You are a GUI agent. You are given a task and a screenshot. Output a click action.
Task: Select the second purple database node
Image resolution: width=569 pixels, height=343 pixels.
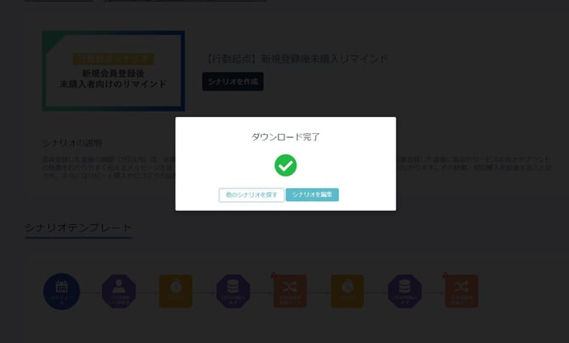click(x=404, y=291)
